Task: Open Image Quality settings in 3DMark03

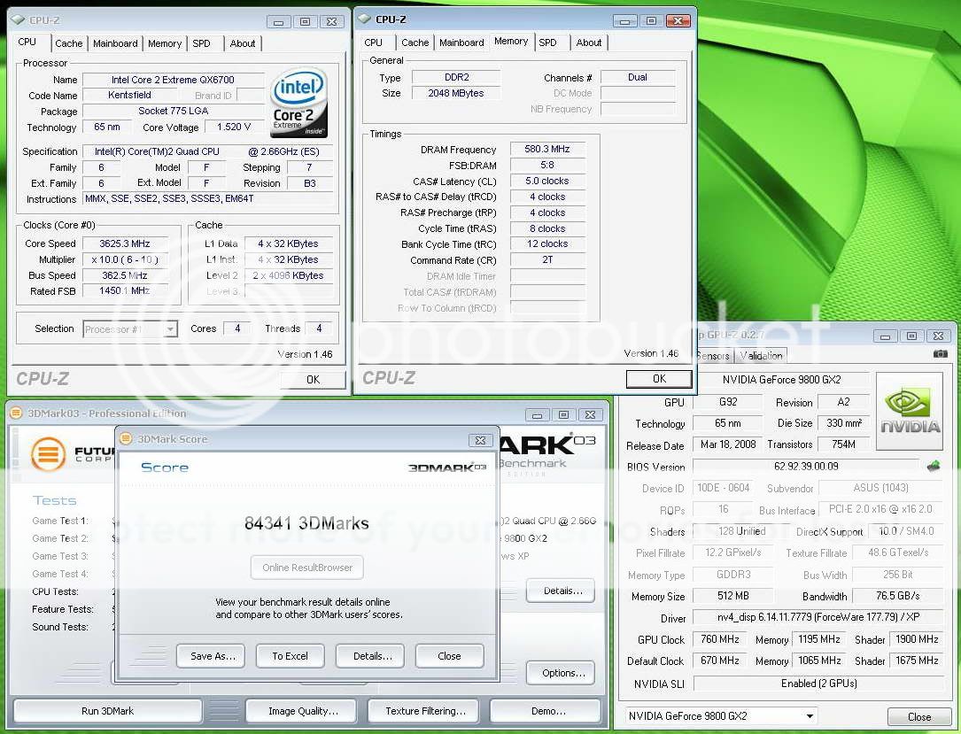Action: (303, 711)
